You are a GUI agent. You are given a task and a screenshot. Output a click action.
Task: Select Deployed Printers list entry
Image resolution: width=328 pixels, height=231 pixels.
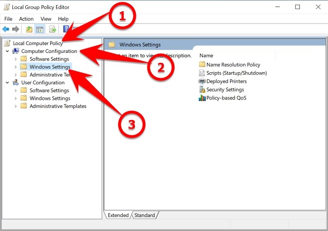click(226, 81)
